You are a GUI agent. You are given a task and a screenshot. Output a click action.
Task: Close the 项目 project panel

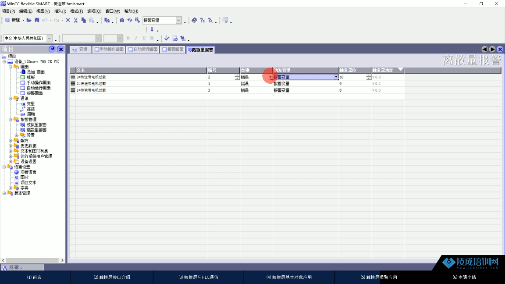60,49
